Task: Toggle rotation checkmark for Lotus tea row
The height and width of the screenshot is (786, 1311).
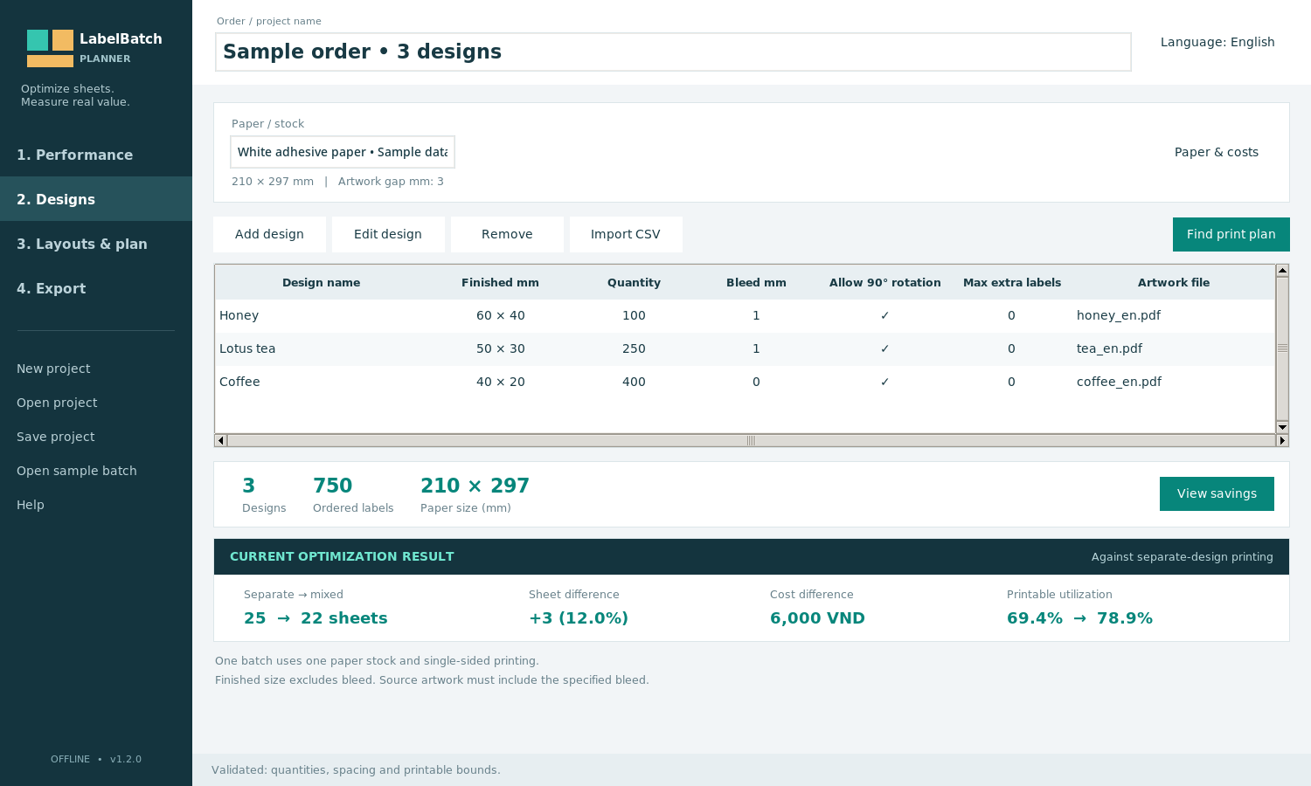Action: pyautogui.click(x=884, y=348)
